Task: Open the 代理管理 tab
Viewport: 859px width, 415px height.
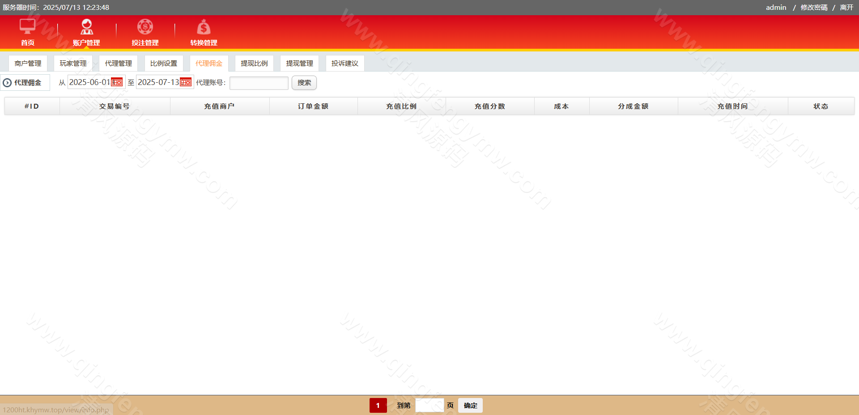Action: [118, 64]
